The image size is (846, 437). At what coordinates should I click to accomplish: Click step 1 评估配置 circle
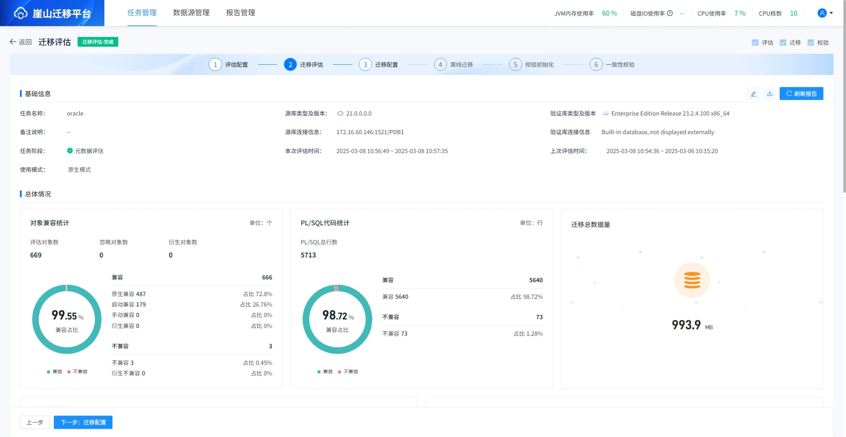coord(215,65)
